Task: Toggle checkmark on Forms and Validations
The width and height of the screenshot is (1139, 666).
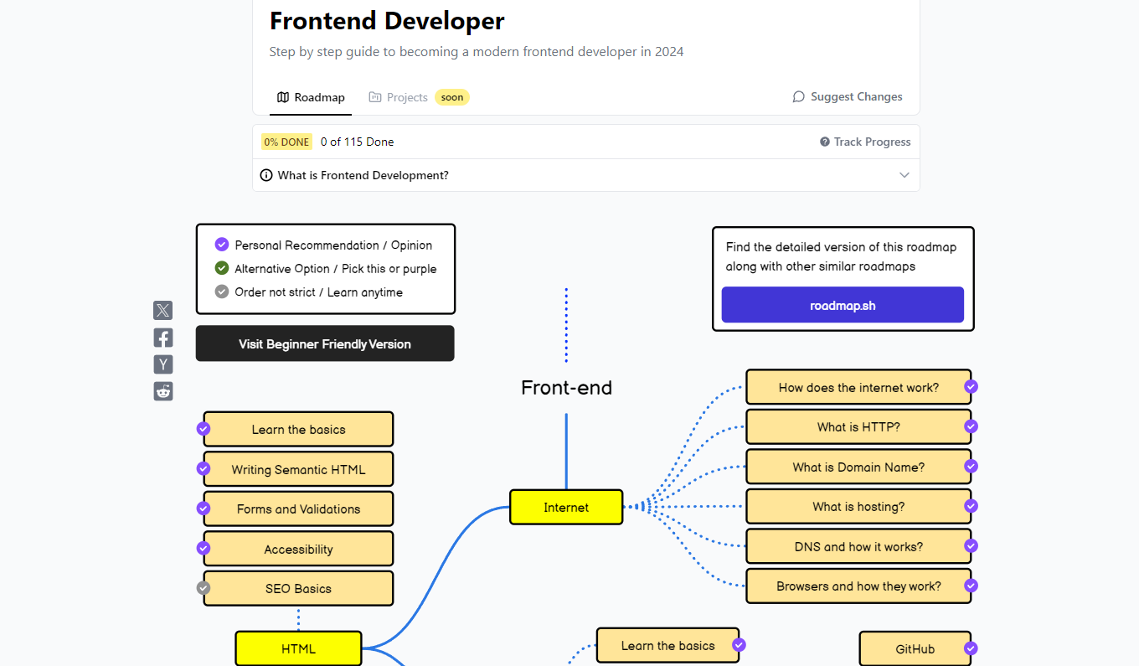Action: click(x=204, y=508)
